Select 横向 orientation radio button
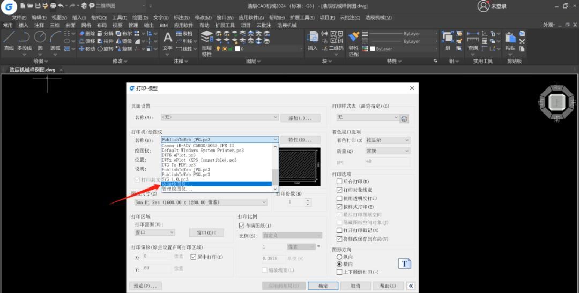 click(x=339, y=264)
